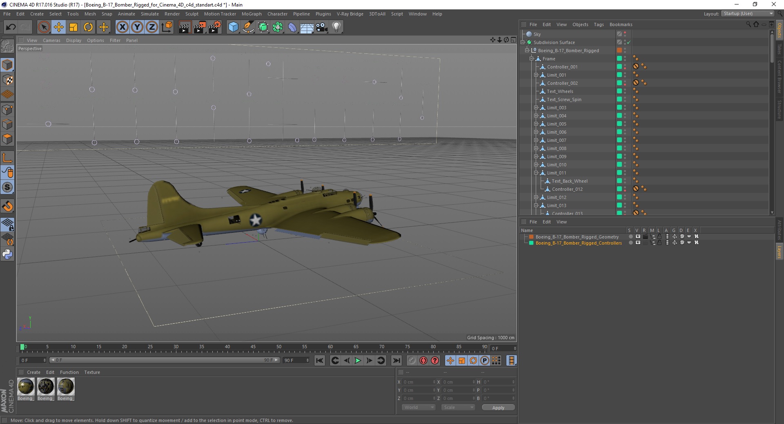784x424 pixels.
Task: Add a Camera object
Action: [x=322, y=27]
